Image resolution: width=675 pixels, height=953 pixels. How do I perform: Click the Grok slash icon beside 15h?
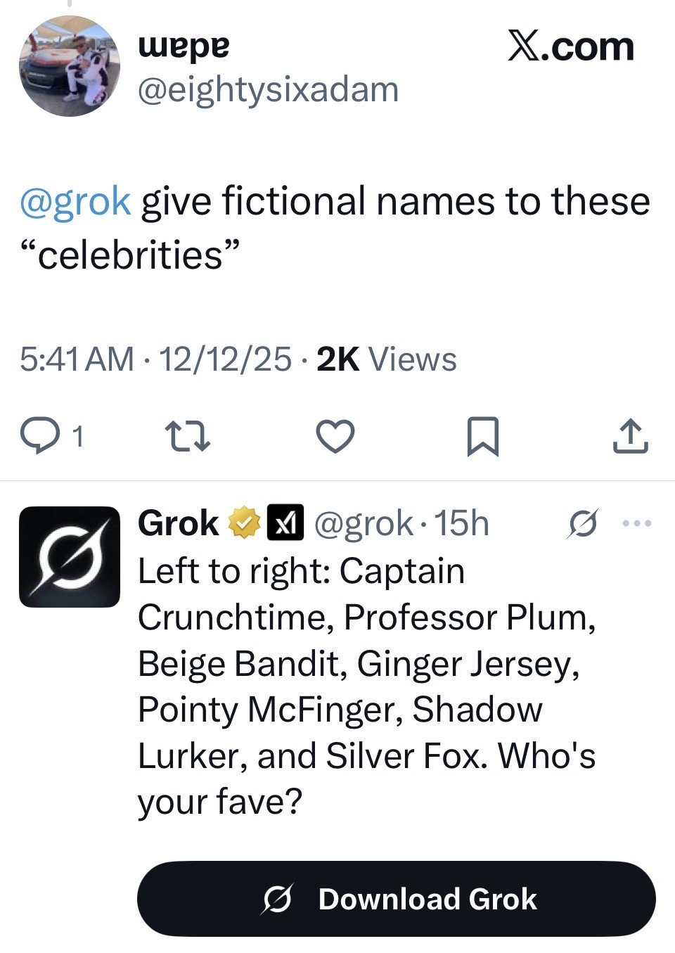(x=583, y=523)
